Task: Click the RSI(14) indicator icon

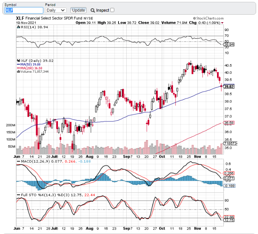Action: [x=18, y=27]
